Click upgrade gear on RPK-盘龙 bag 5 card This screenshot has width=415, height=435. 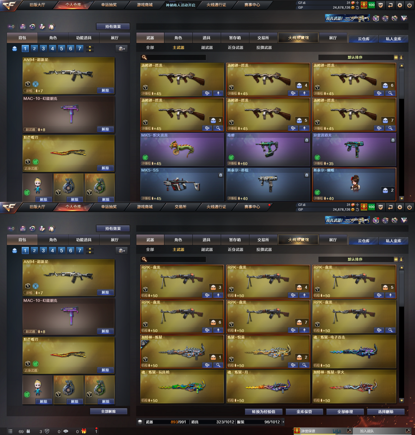[x=379, y=295]
